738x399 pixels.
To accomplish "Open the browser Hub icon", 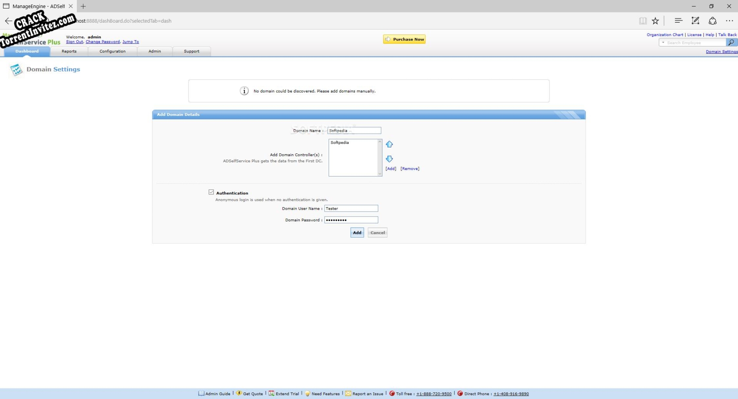I will (679, 21).
